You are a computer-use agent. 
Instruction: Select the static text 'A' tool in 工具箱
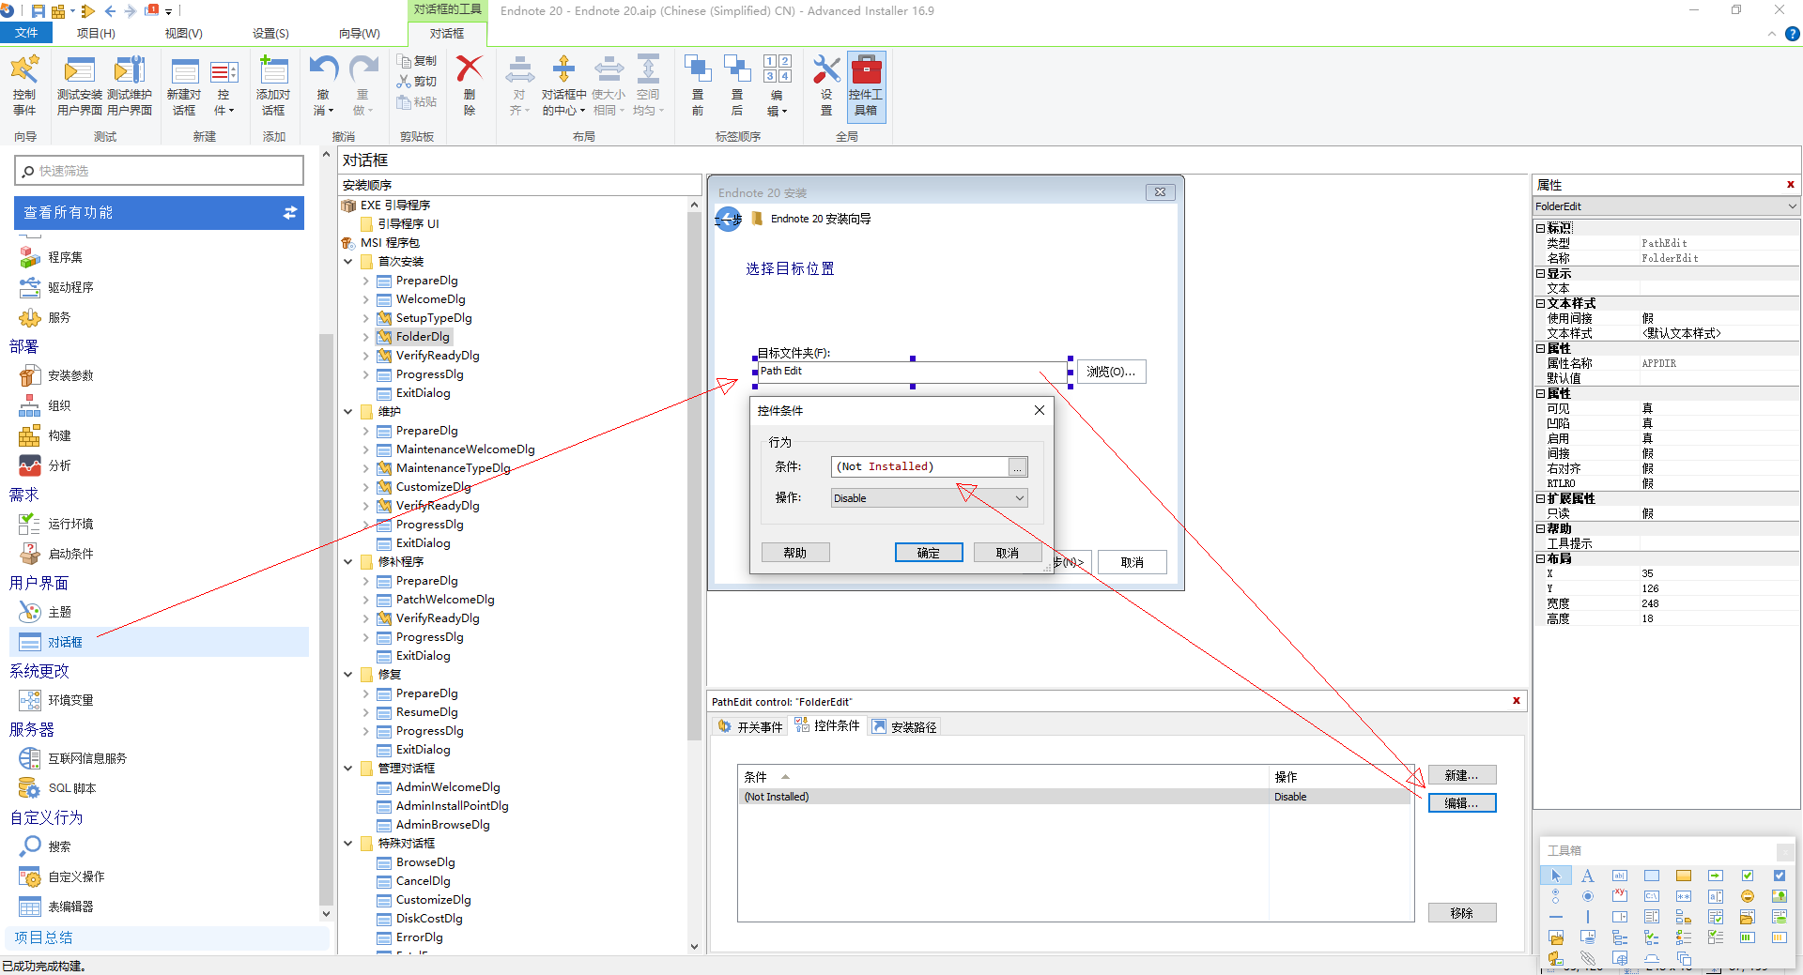point(1587,876)
